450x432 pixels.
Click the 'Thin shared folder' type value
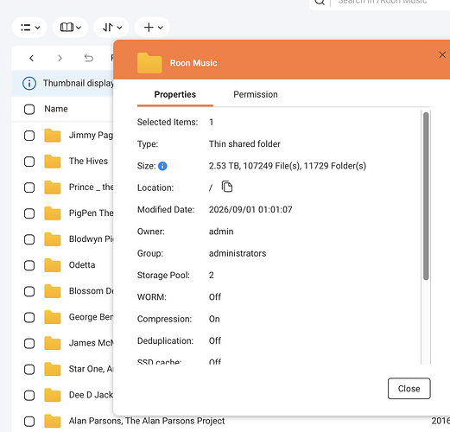tap(244, 144)
